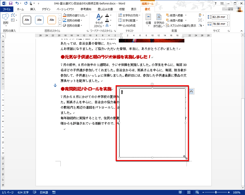Open the File (ファイル) tab
The height and width of the screenshot is (195, 245).
point(7,9)
